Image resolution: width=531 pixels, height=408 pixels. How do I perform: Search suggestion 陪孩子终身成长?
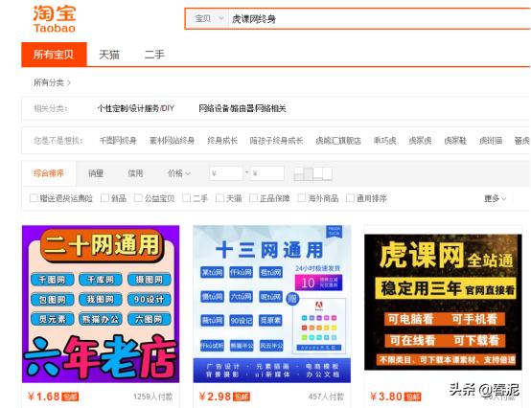(x=276, y=141)
